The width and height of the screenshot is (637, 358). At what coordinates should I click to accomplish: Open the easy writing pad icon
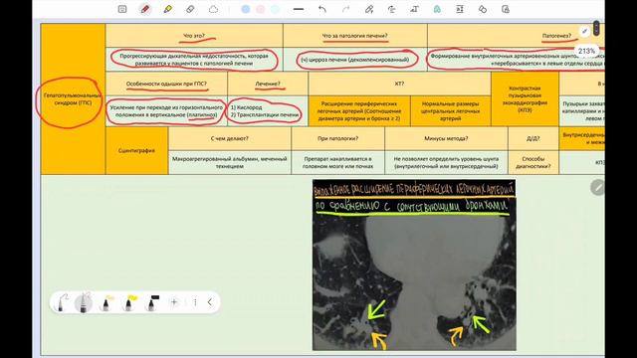click(460, 9)
